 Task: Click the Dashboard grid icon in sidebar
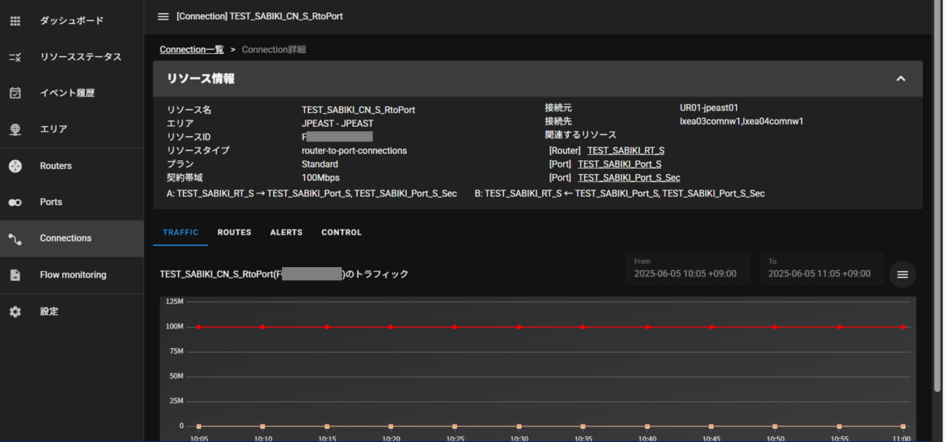(16, 21)
